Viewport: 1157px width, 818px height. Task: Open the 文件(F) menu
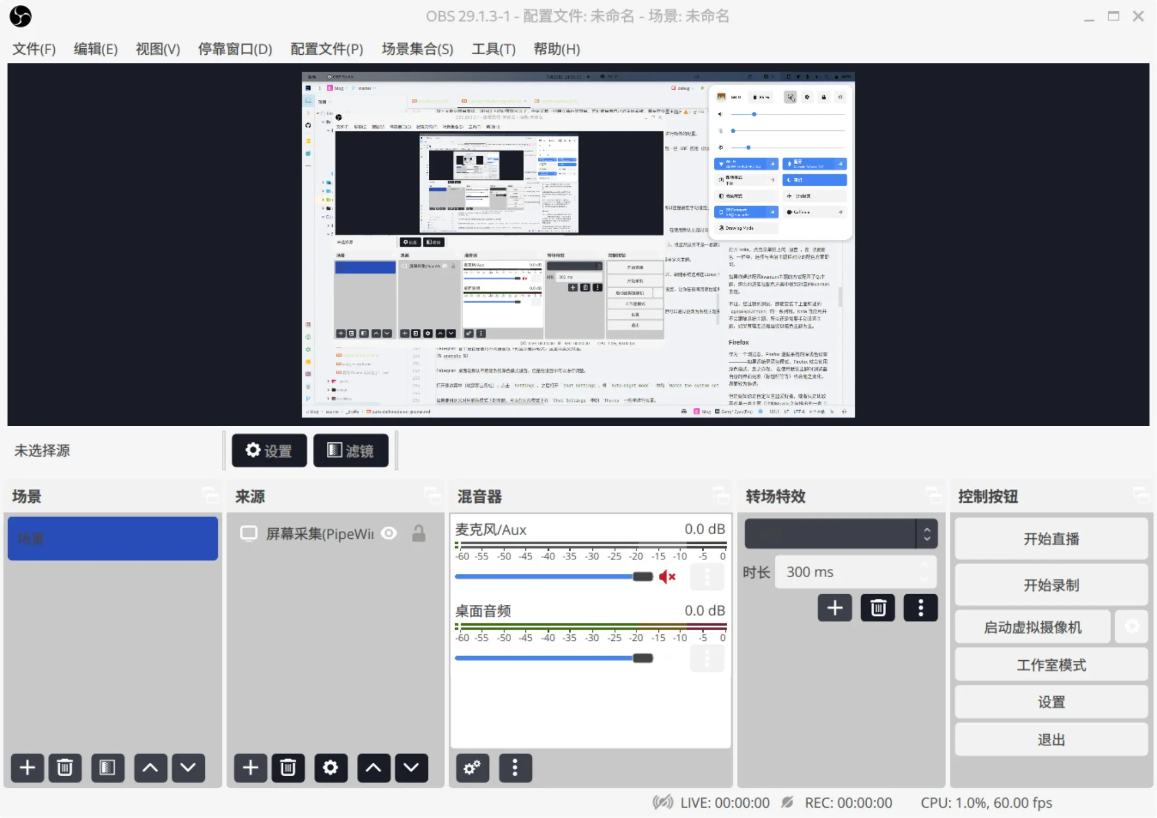33,49
